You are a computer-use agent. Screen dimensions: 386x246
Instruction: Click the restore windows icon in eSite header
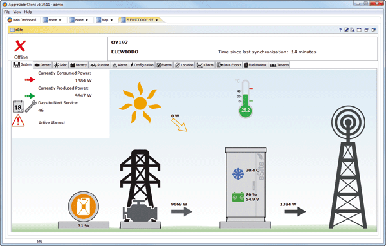366,30
